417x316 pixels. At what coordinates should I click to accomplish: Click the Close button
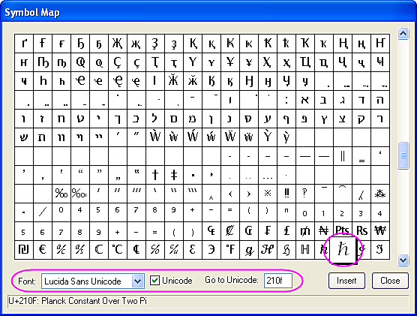390,281
